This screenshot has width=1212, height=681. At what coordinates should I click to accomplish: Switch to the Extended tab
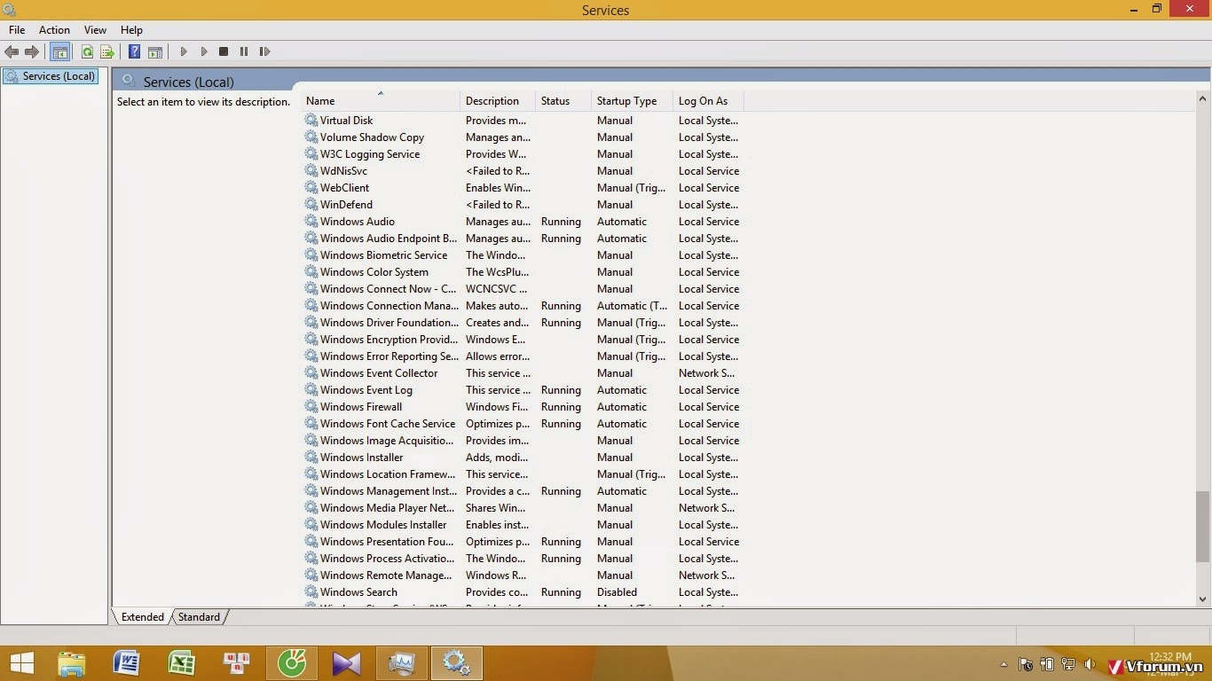tap(142, 617)
